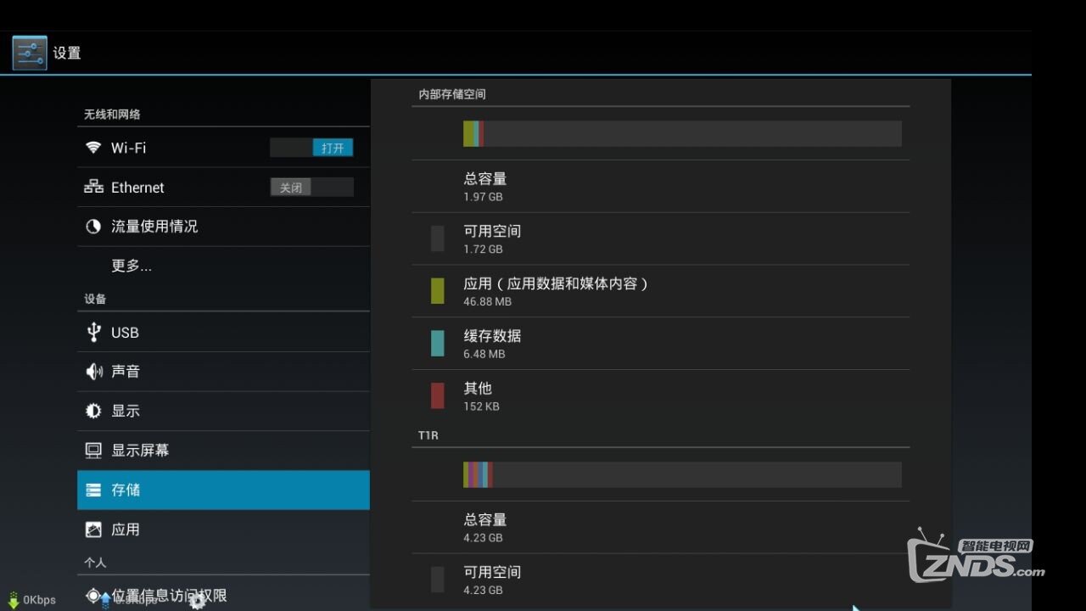
Task: Click the display brightness icon
Action: tap(93, 411)
